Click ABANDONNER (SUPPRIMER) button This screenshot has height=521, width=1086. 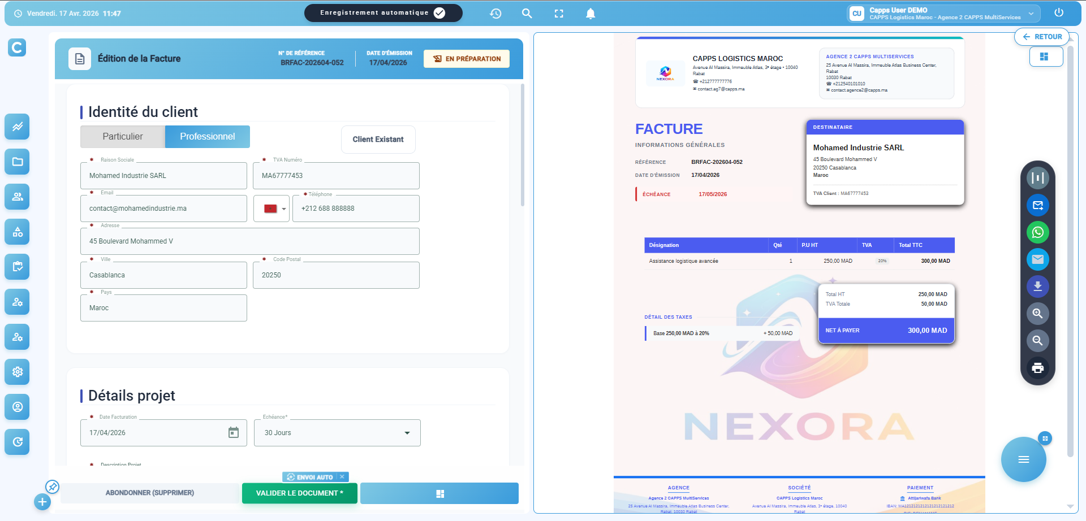click(x=150, y=493)
